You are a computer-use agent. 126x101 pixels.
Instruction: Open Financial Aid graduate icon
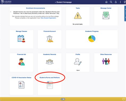[22, 62]
